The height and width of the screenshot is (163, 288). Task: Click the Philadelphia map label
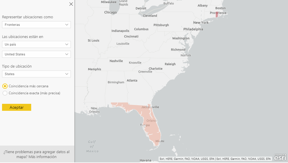[x=193, y=29]
